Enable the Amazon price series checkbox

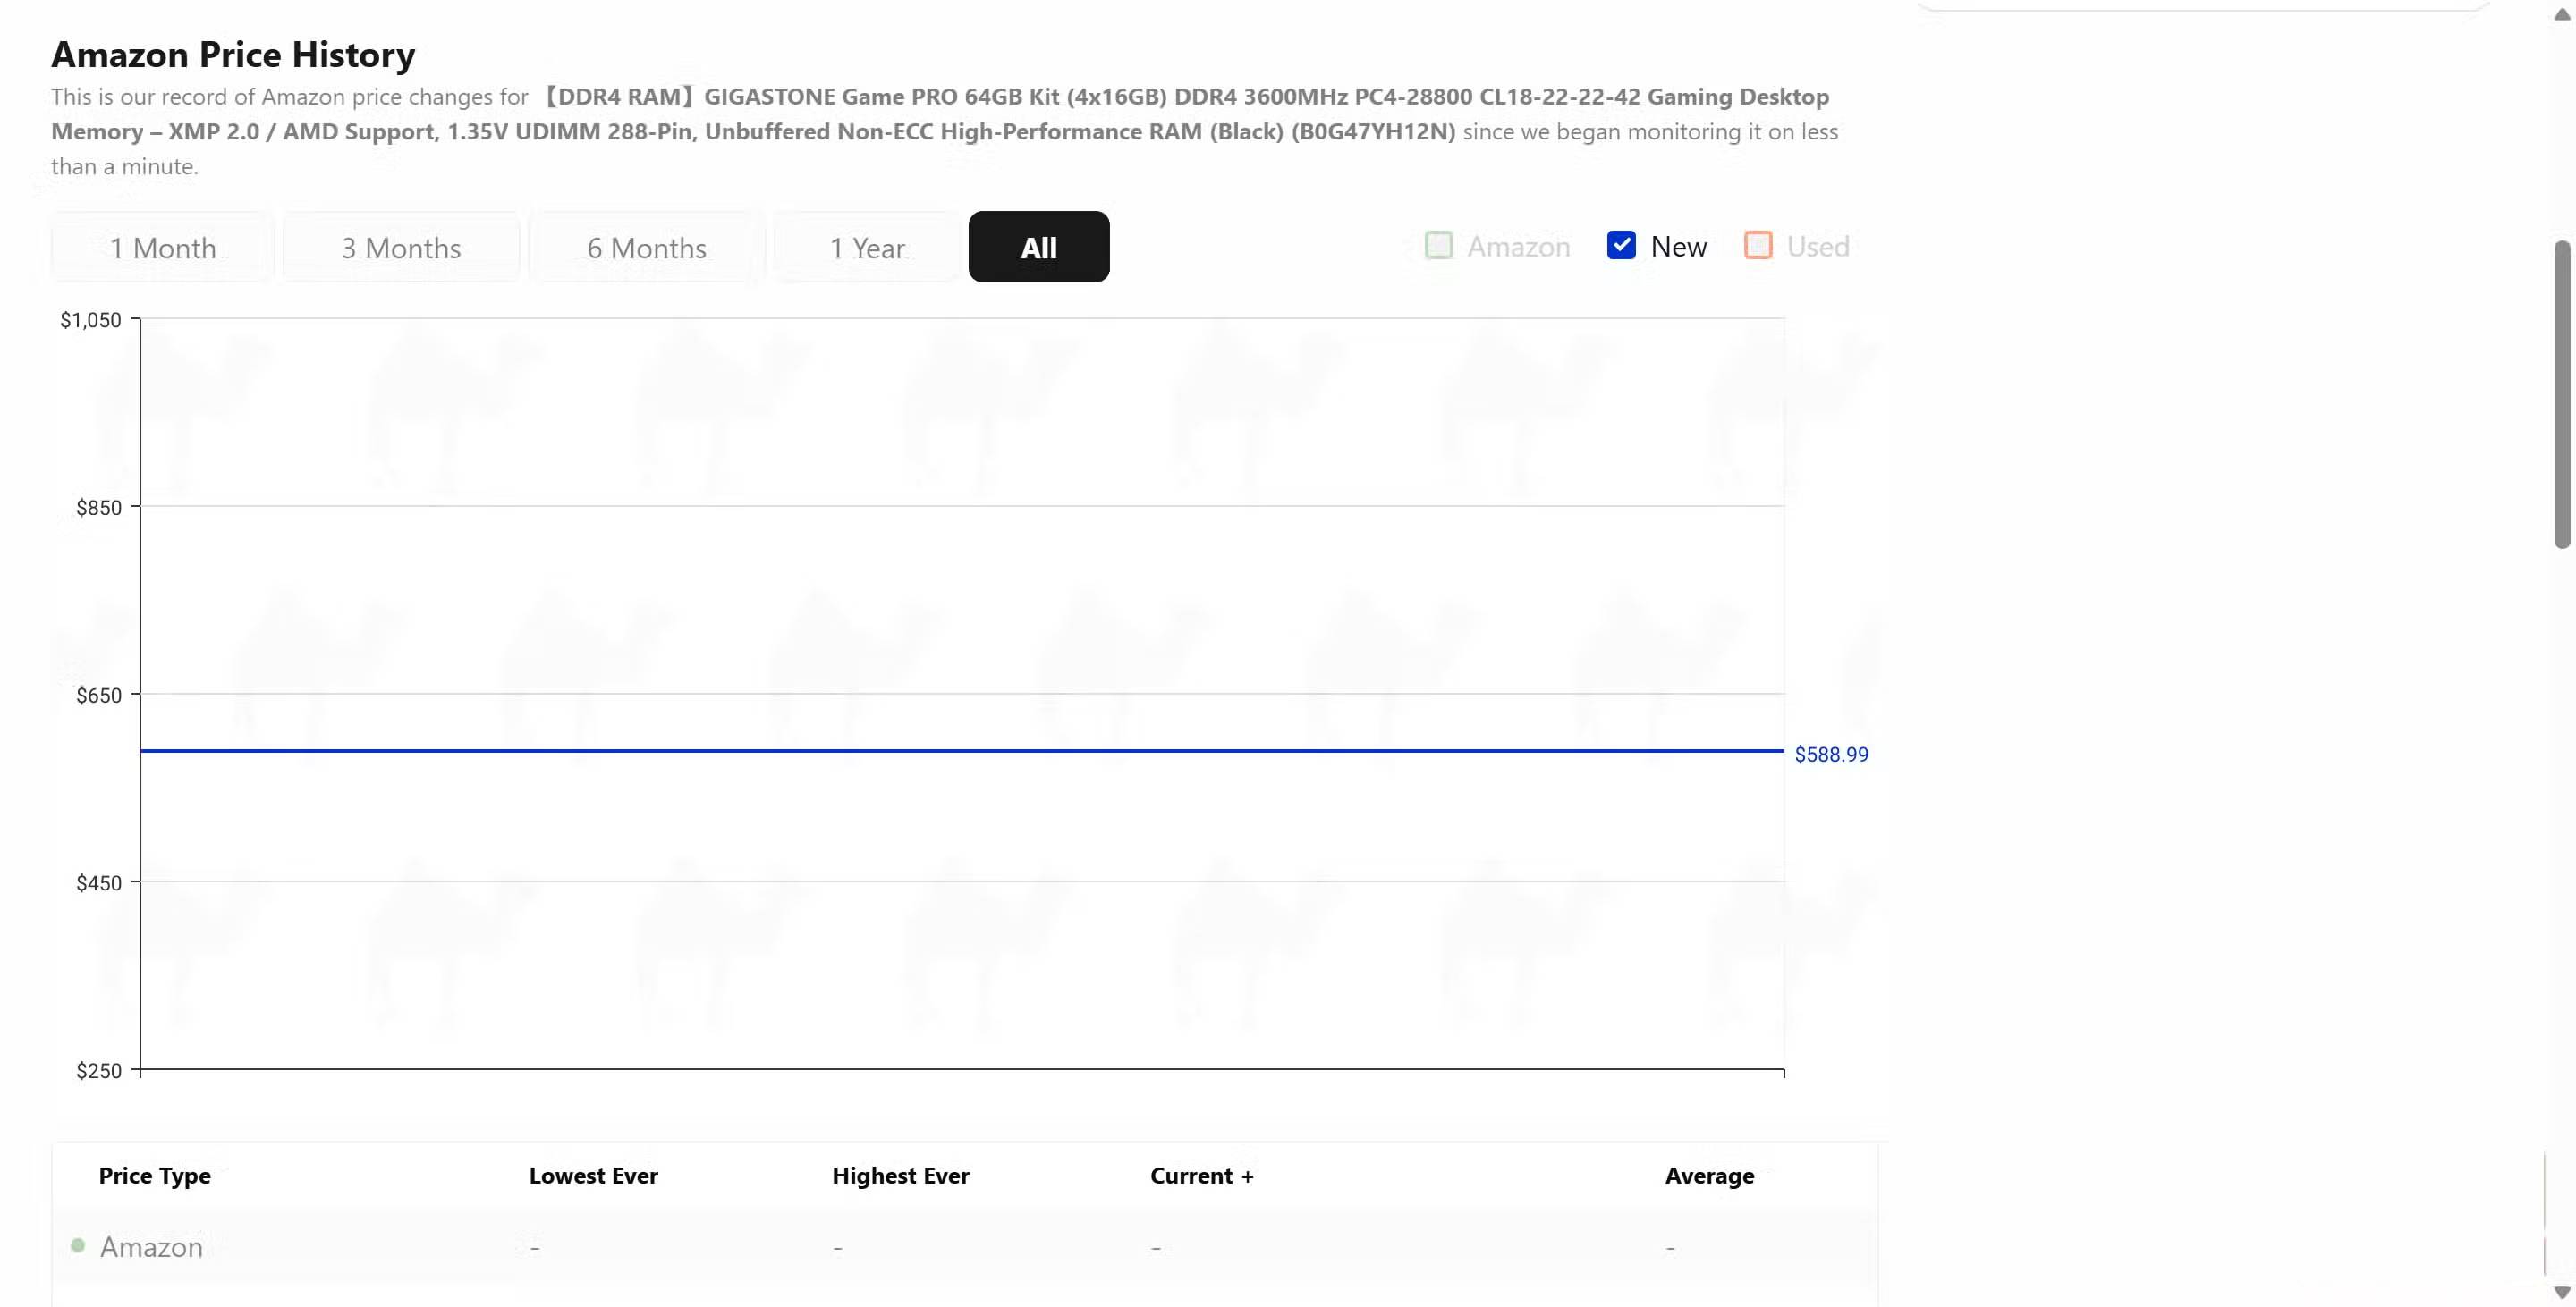(x=1438, y=246)
